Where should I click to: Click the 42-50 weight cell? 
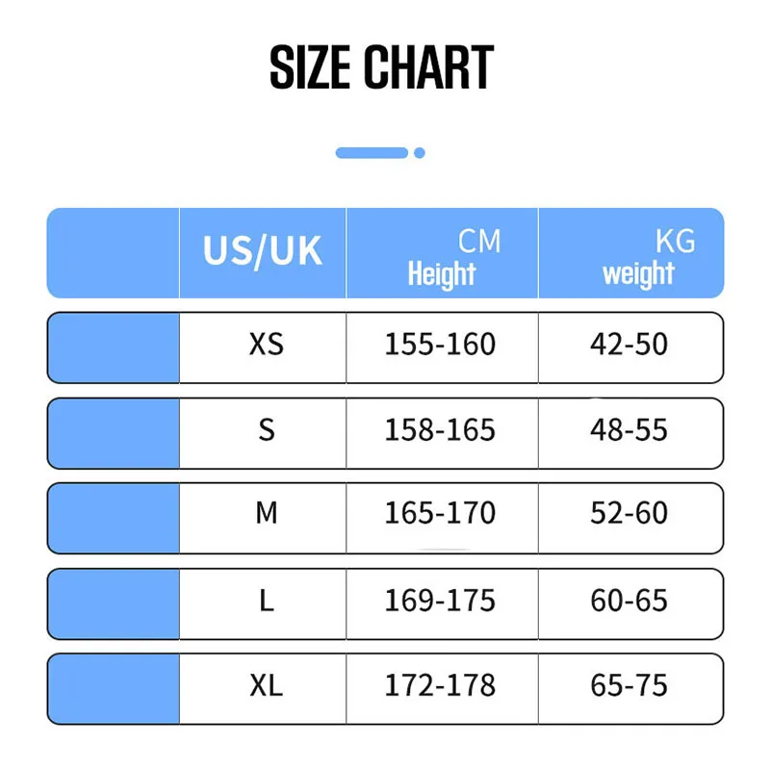coord(629,345)
